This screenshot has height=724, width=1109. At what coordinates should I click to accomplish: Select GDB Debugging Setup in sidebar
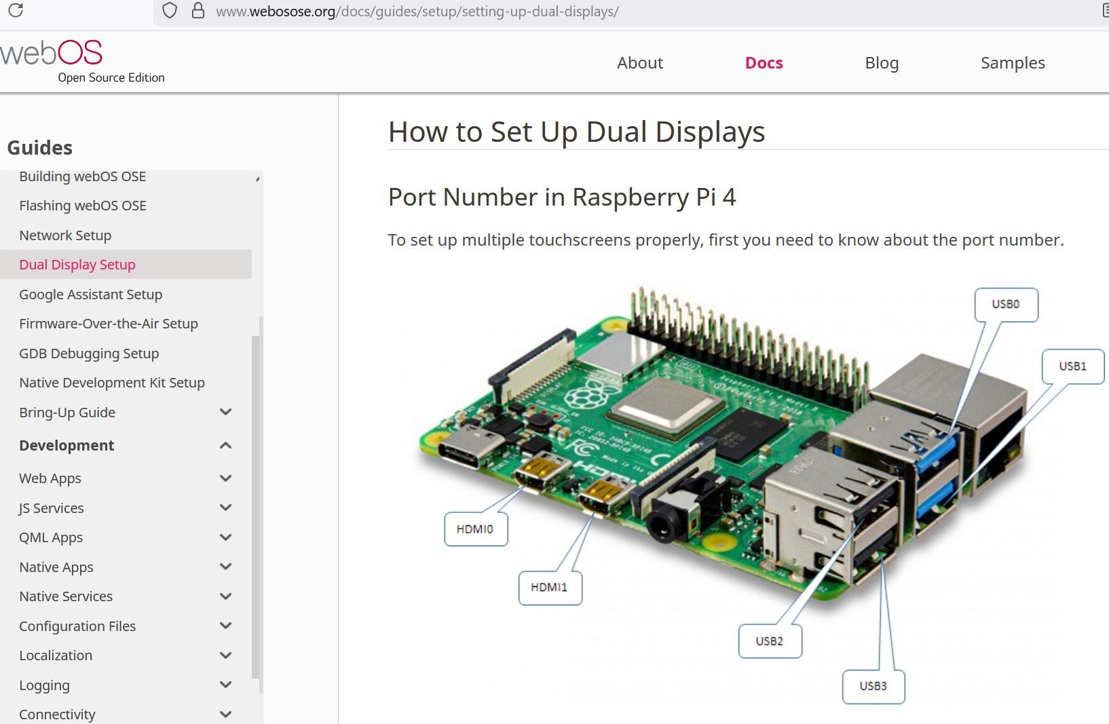coord(89,354)
